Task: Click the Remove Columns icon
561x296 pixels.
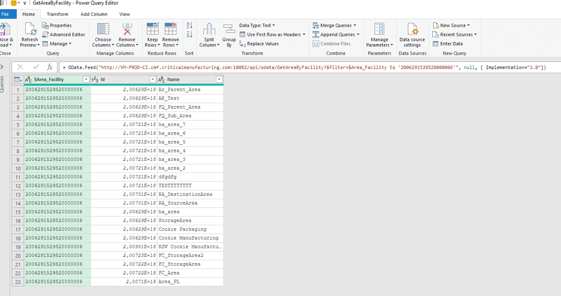Action: pos(127,30)
